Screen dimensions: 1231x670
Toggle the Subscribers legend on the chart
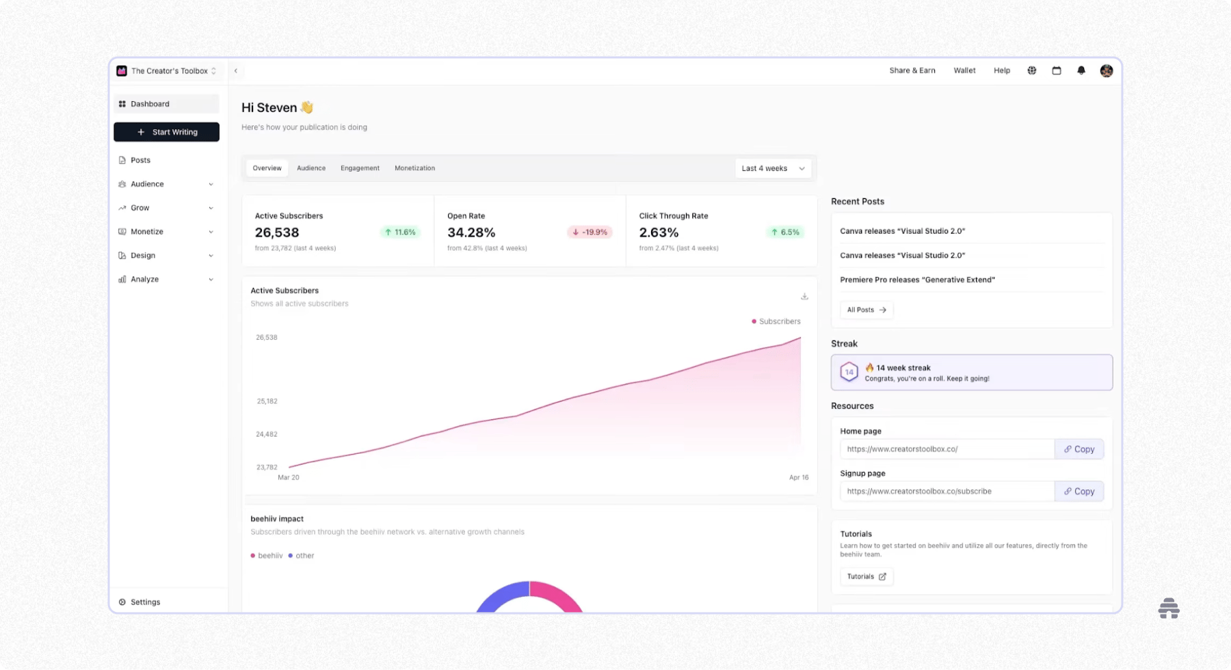pyautogui.click(x=776, y=321)
